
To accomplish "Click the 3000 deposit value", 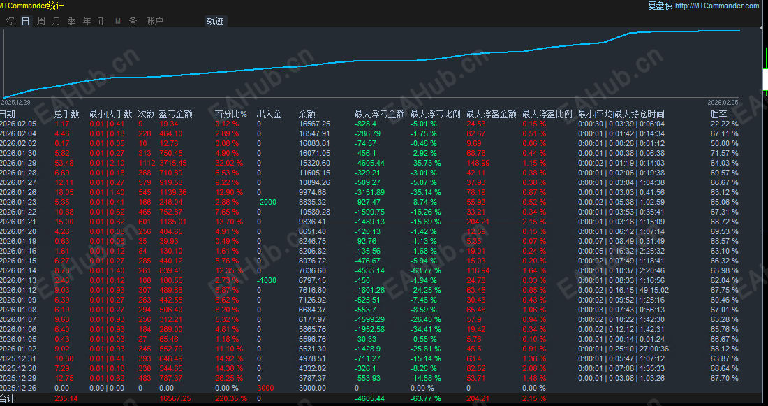I will [265, 388].
